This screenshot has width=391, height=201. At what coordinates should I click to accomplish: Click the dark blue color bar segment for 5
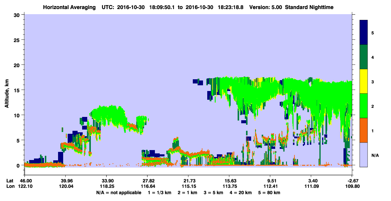point(364,33)
